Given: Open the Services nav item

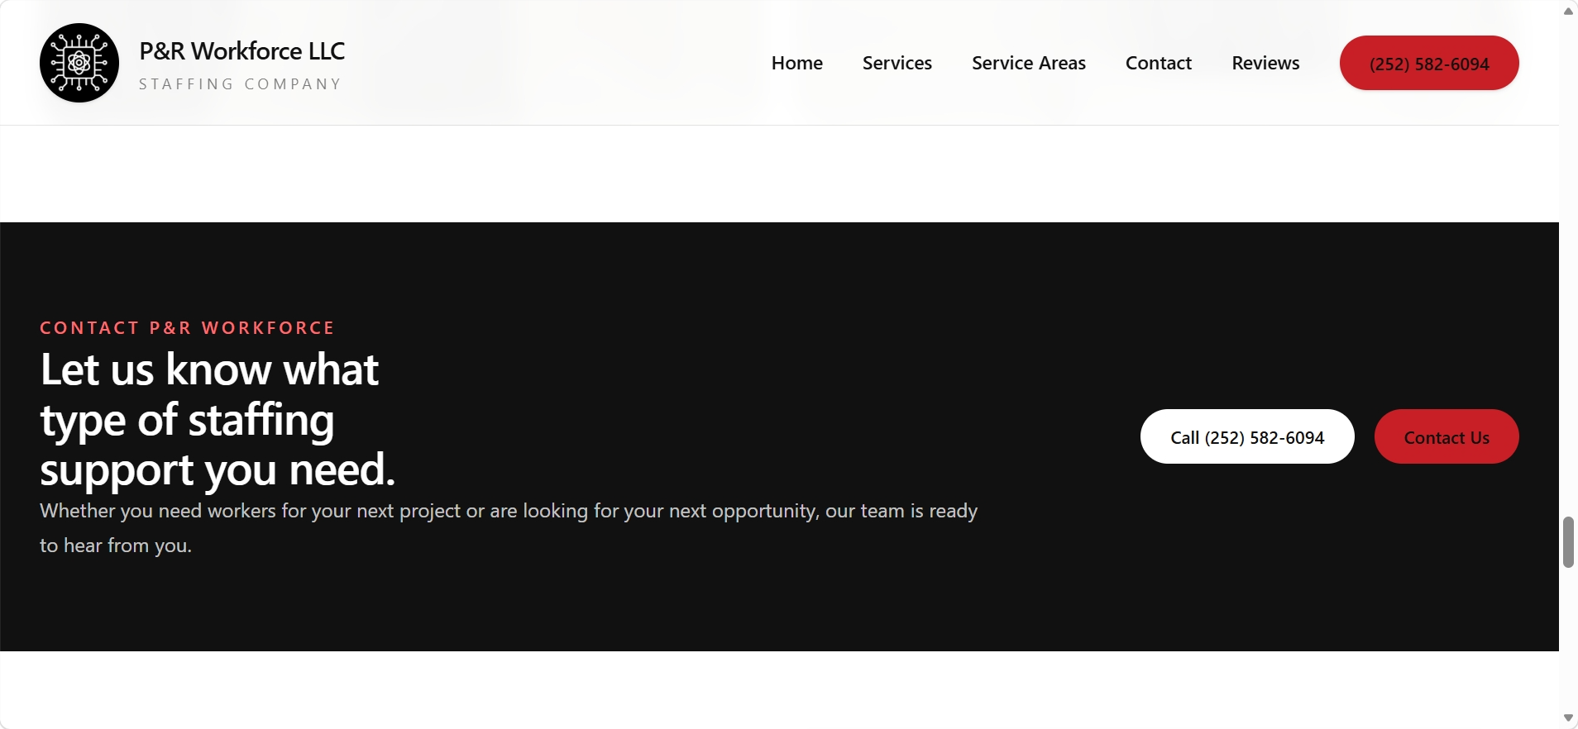Looking at the screenshot, I should [x=897, y=63].
